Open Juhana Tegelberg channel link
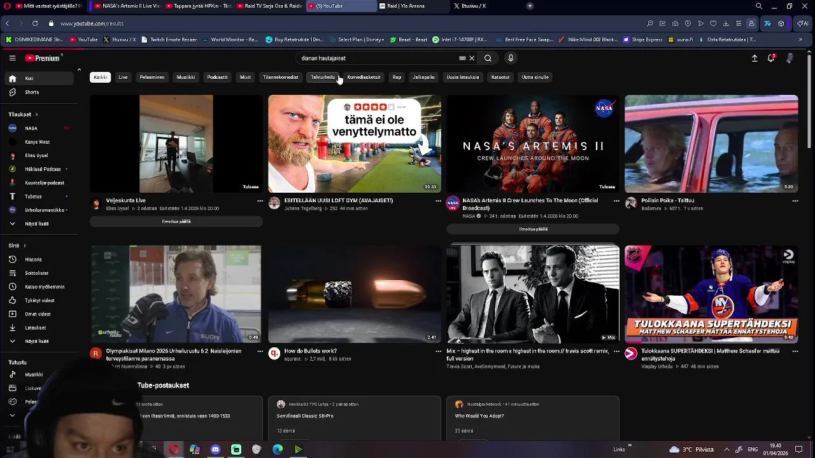The image size is (815, 458). pyautogui.click(x=303, y=208)
